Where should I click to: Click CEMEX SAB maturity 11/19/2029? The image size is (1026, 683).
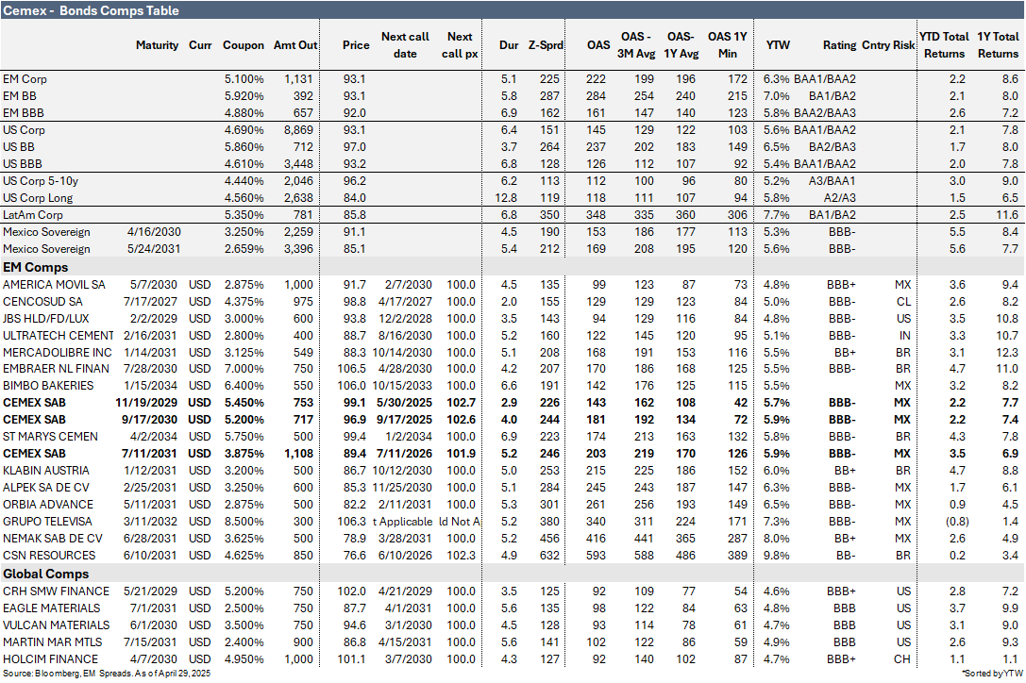[x=147, y=403]
